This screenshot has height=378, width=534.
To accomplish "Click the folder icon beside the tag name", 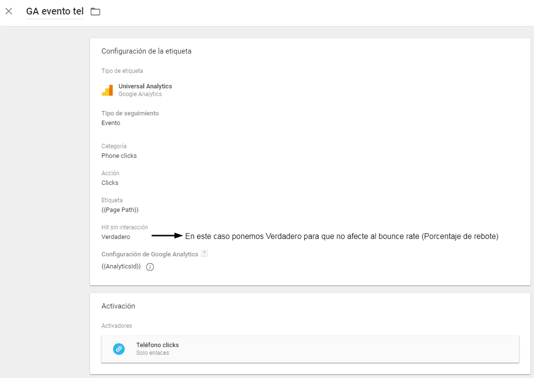I will [x=95, y=12].
